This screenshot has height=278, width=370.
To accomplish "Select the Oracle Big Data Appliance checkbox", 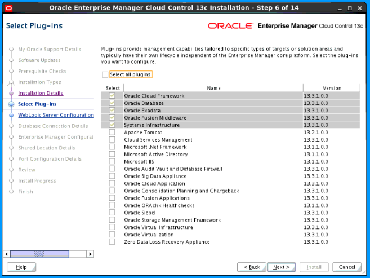I will pos(112,176).
